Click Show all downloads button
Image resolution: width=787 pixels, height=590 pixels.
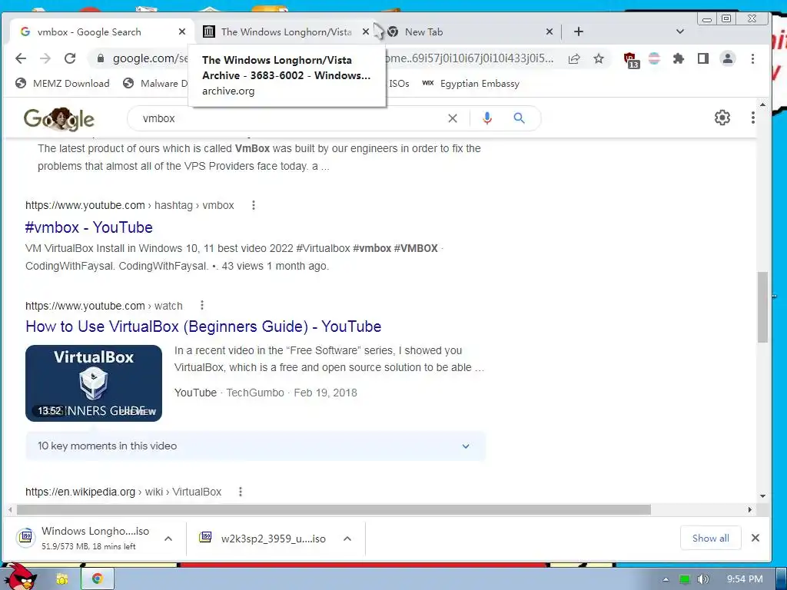click(710, 538)
